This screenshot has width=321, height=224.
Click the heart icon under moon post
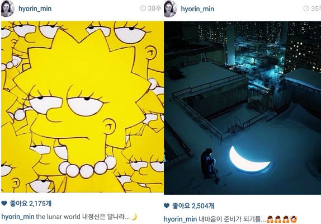point(167,206)
